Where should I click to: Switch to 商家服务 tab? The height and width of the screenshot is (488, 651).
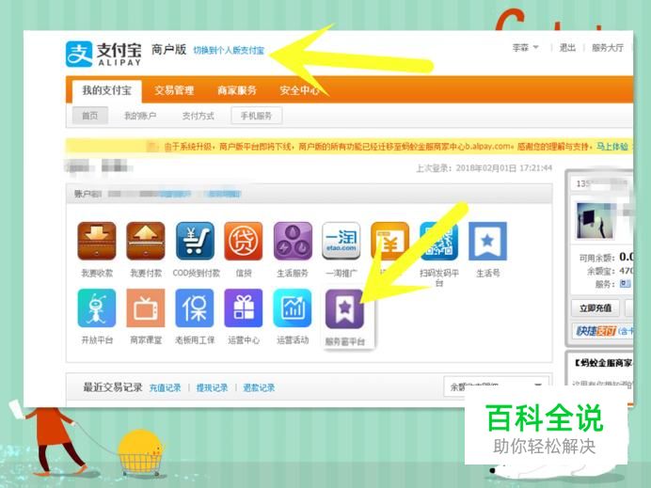(237, 90)
